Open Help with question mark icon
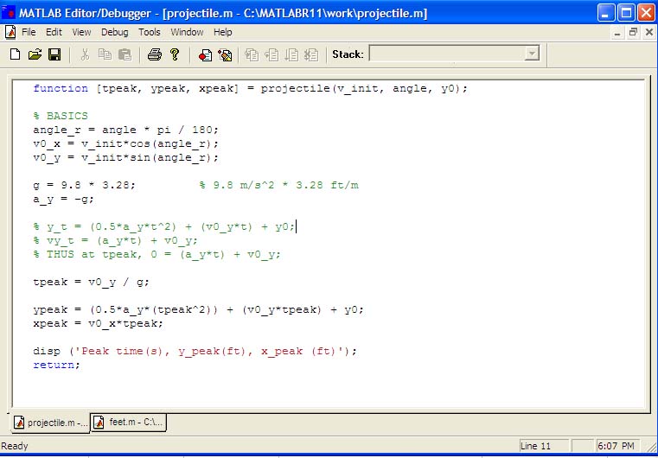Screen dimensions: 658x458 point(175,54)
